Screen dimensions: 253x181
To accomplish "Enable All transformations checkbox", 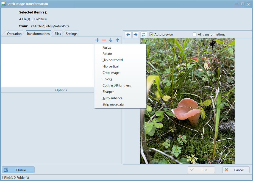I will tap(194, 35).
